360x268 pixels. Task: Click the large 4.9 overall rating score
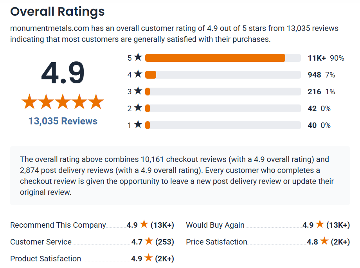pos(63,74)
